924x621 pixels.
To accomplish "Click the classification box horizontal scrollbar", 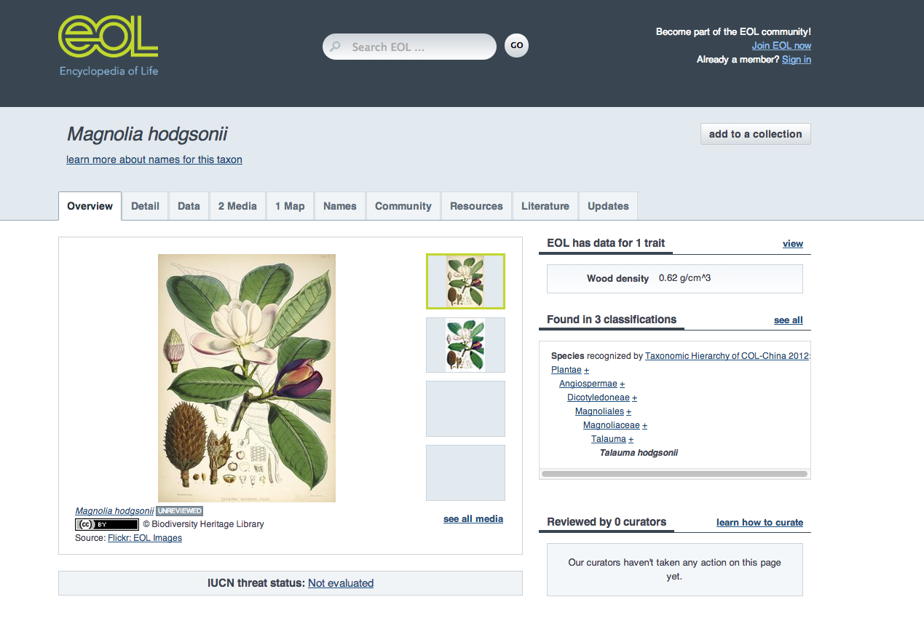I will click(x=674, y=474).
